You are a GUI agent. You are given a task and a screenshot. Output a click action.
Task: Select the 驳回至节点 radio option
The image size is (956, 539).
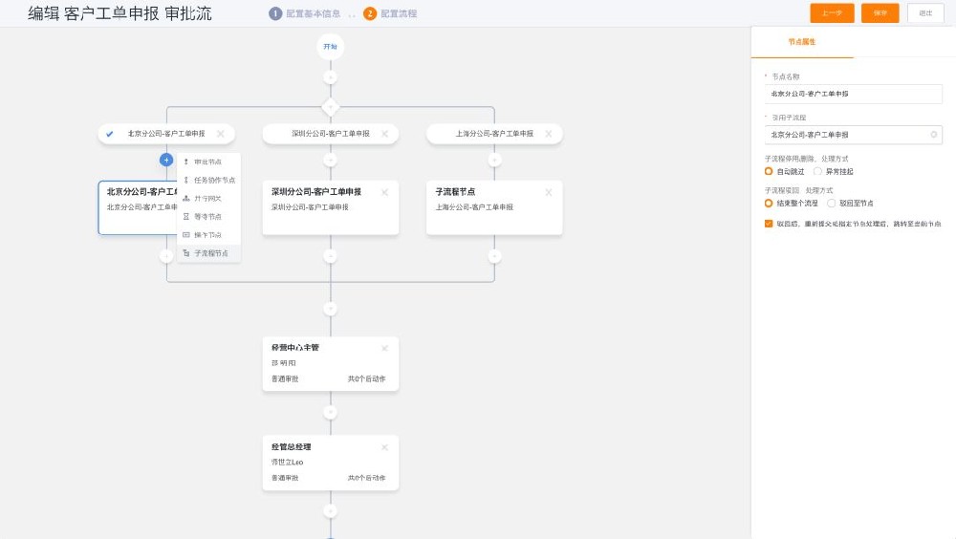pyautogui.click(x=831, y=203)
